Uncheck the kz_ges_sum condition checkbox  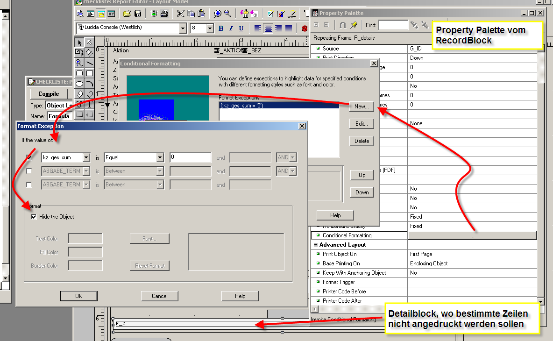pyautogui.click(x=29, y=157)
